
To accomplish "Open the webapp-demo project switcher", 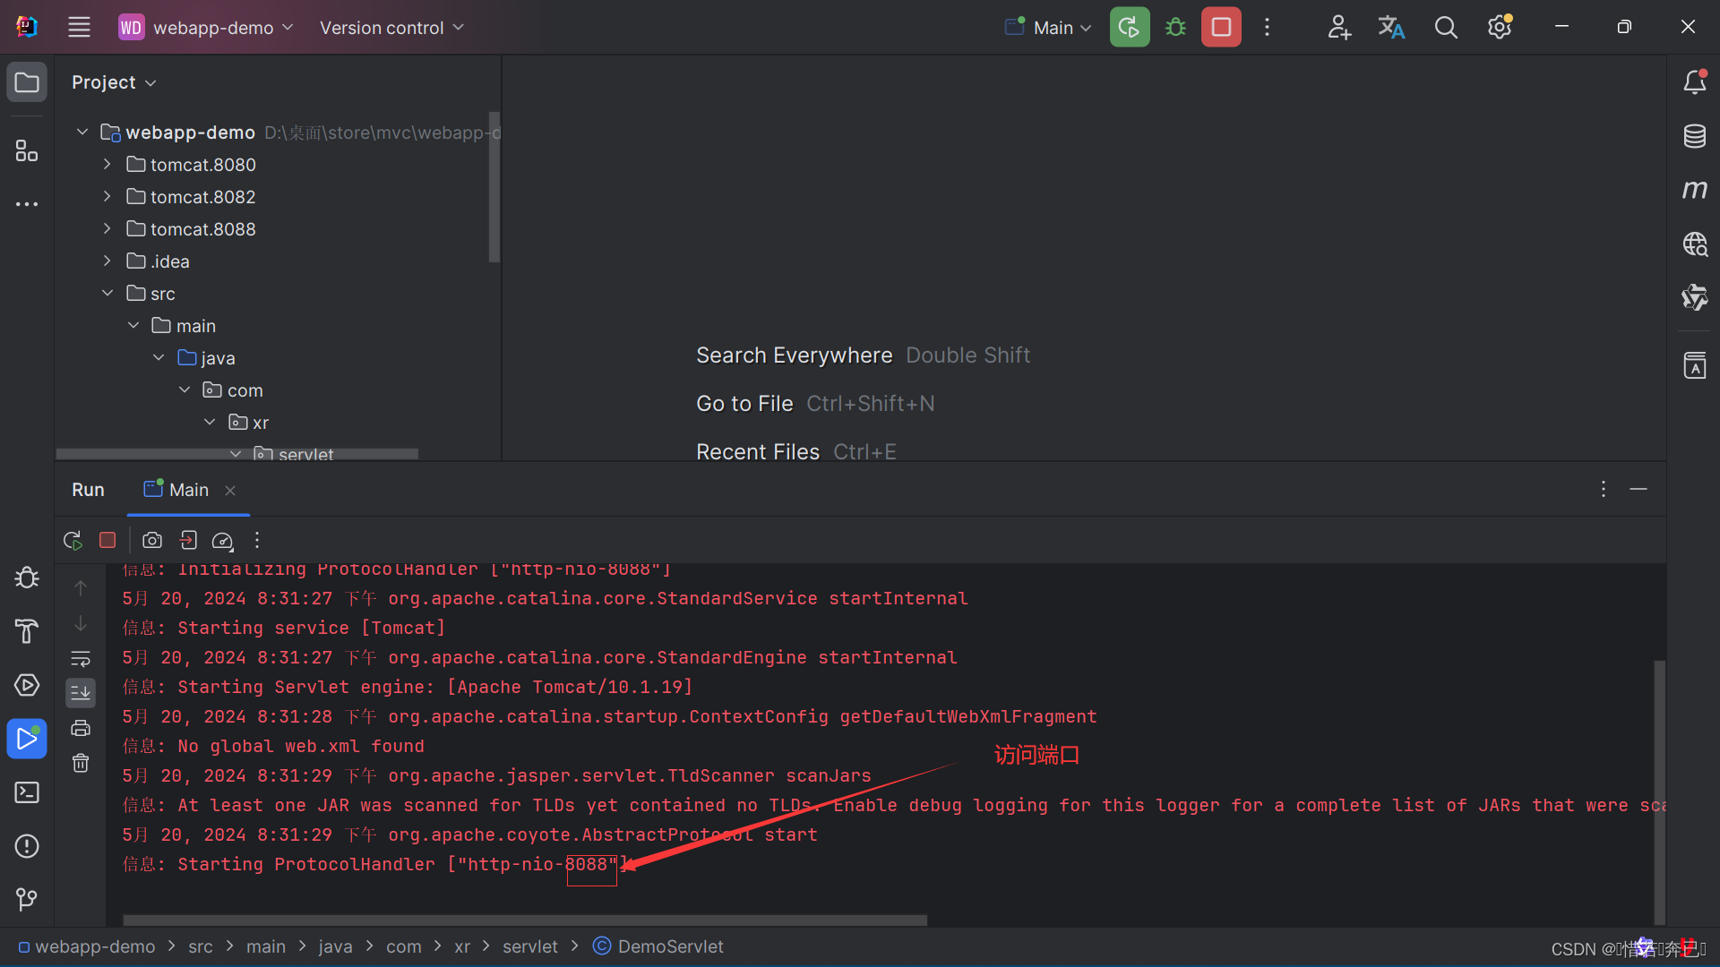I will click(x=207, y=28).
